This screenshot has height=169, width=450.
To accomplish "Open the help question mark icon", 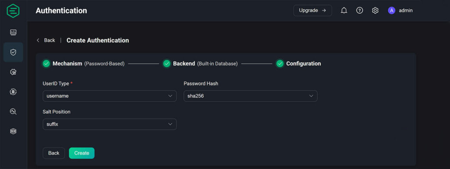I will [x=359, y=11].
